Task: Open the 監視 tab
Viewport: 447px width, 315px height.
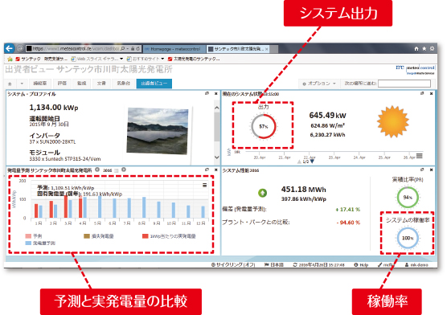Action: pyautogui.click(x=81, y=84)
